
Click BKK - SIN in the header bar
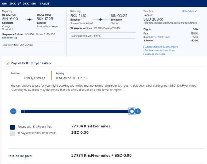click(x=29, y=4)
